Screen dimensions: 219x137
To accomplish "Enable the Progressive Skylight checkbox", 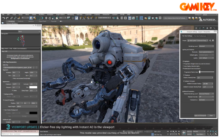I will point(183,64).
